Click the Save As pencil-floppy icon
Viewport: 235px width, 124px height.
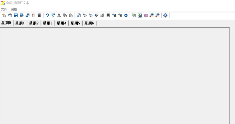click(22, 15)
